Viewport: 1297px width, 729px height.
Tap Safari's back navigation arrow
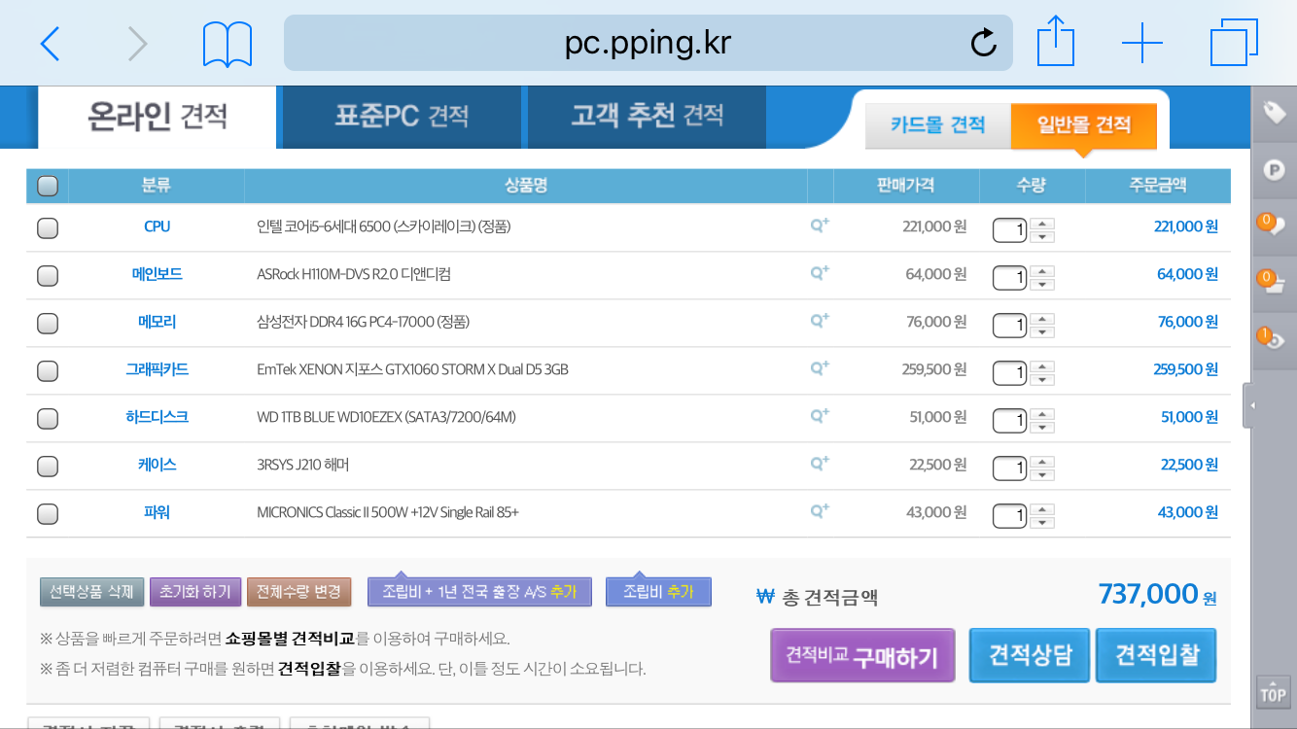pos(51,43)
